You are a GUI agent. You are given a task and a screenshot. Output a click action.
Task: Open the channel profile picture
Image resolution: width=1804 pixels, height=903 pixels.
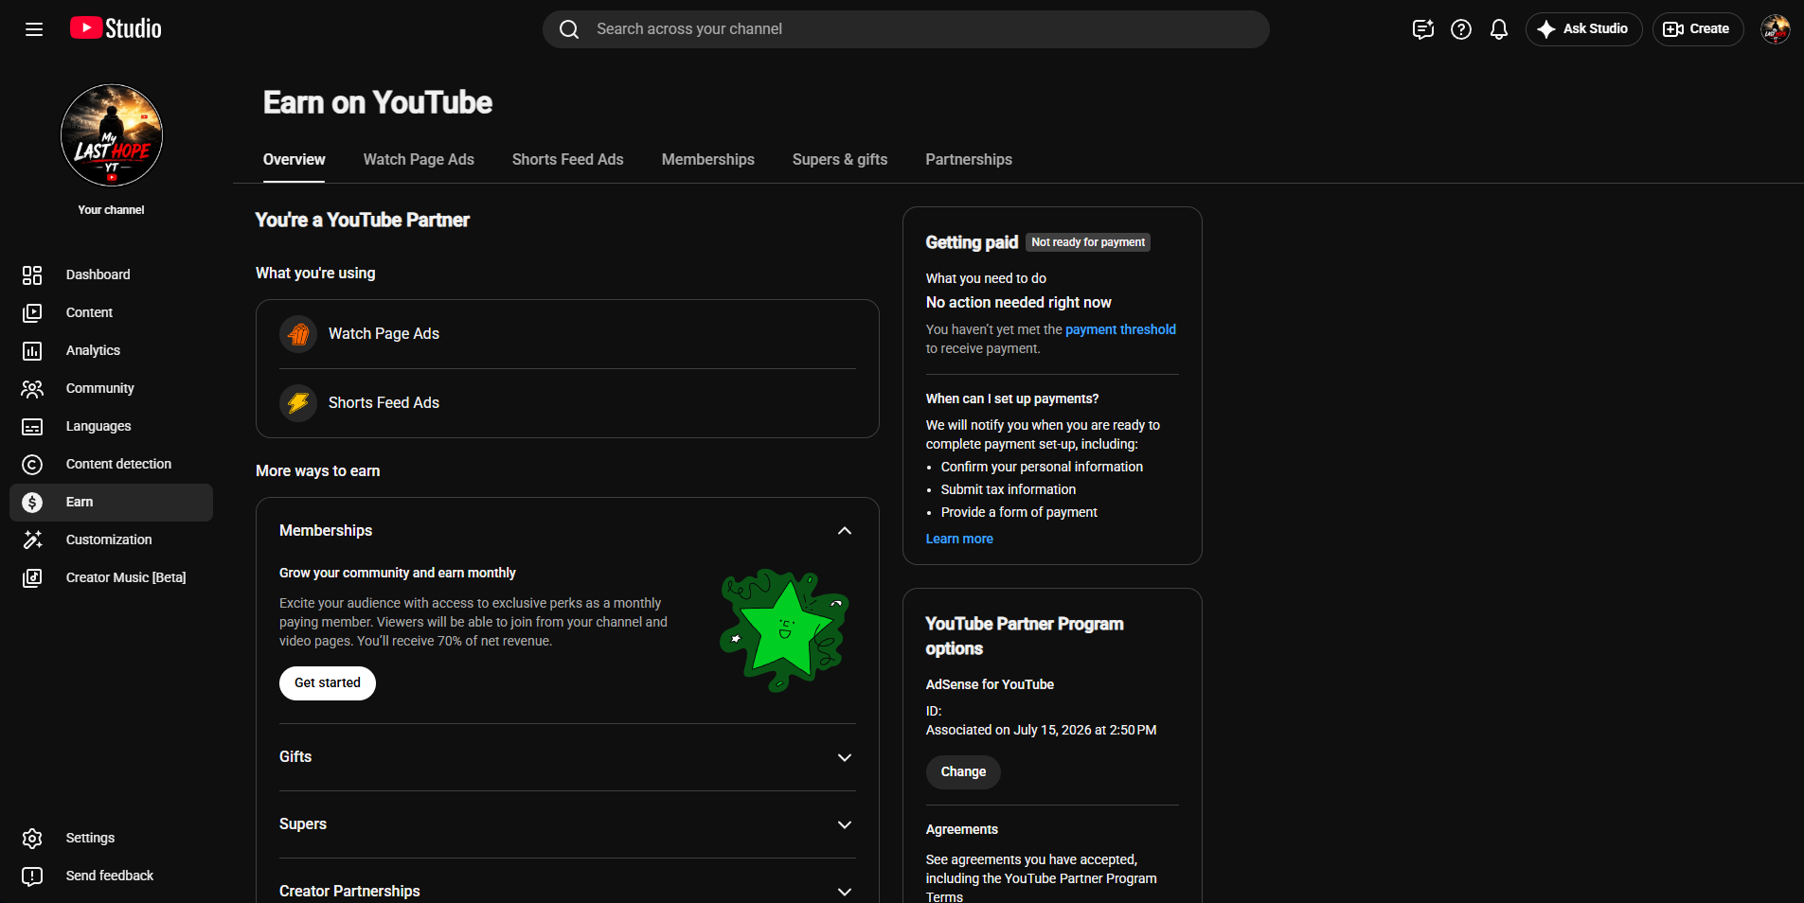[x=112, y=135]
